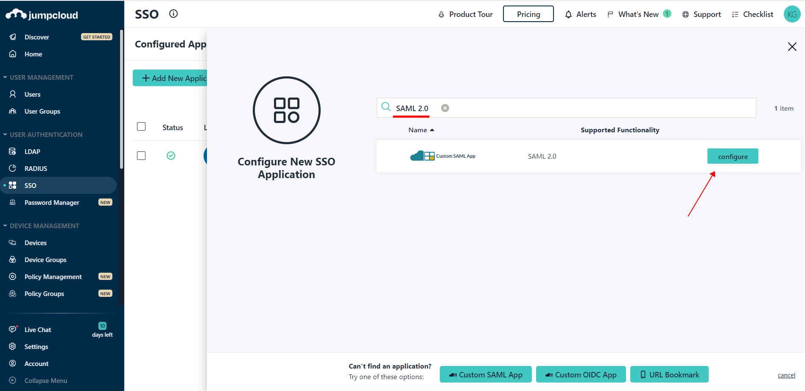Sort applications by Name column
The height and width of the screenshot is (391, 805).
tap(421, 130)
